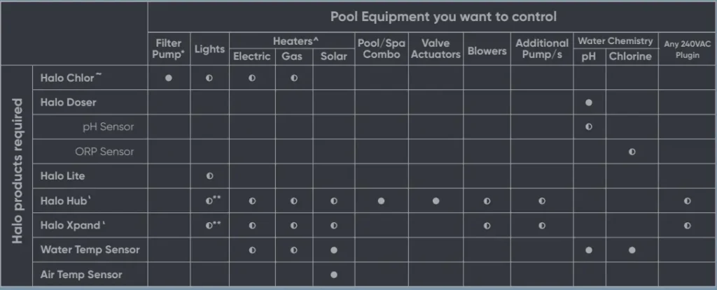Image resolution: width=717 pixels, height=290 pixels.
Task: Select the ORP Sensor Chlorine marker
Action: (632, 152)
